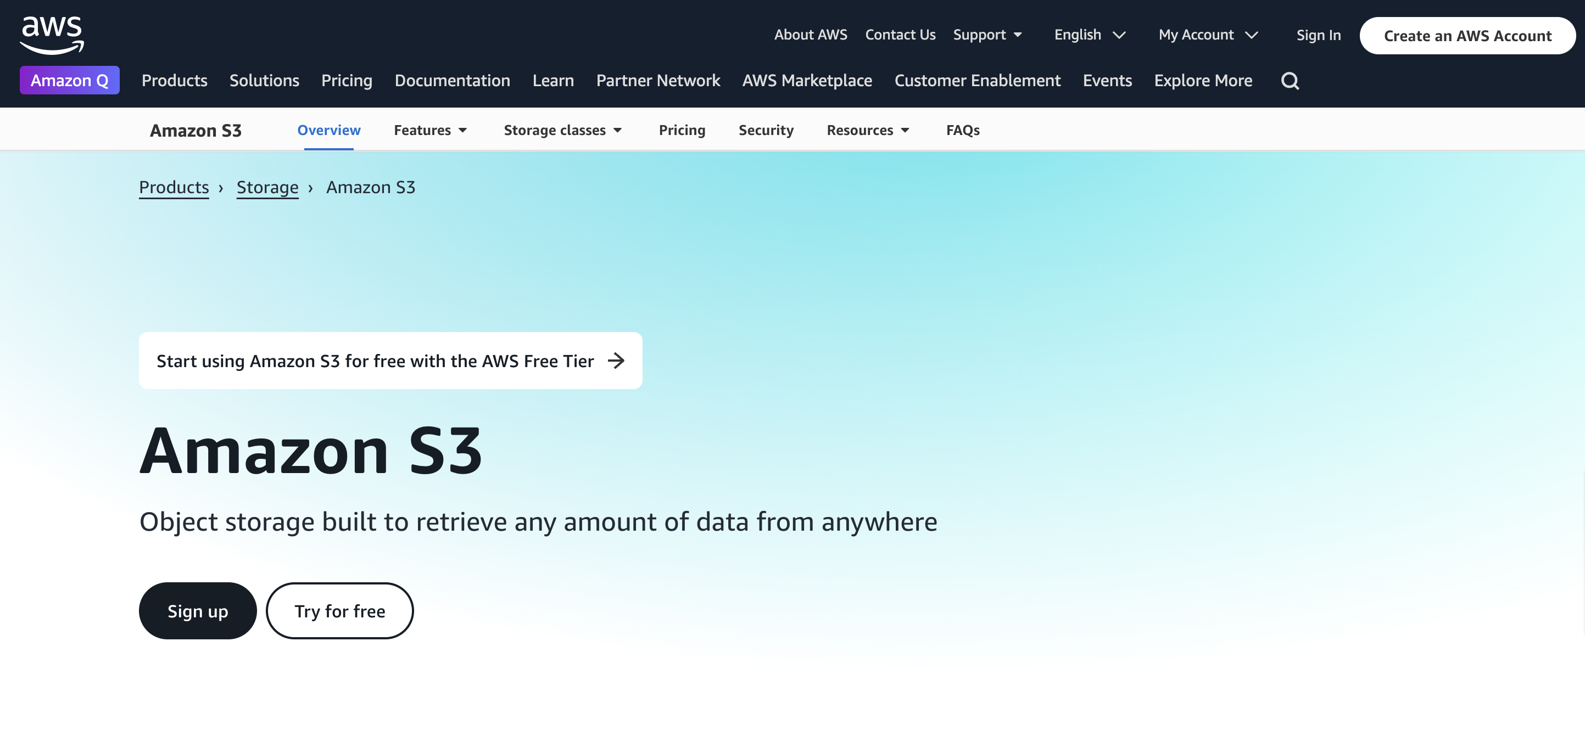
Task: Click the AWS logo
Action: (52, 35)
